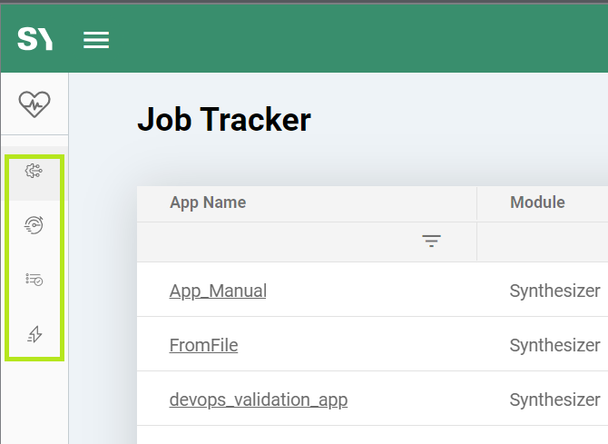The image size is (608, 444).
Task: Sort by the App Name column header
Action: (x=208, y=202)
